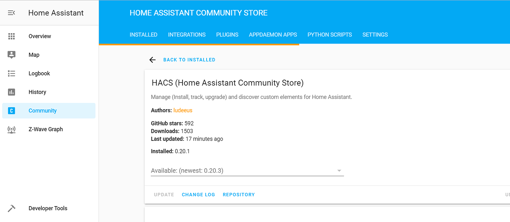The height and width of the screenshot is (222, 510).
Task: Open the 'Available: (newest: 0.20.3)' selector
Action: [x=247, y=170]
